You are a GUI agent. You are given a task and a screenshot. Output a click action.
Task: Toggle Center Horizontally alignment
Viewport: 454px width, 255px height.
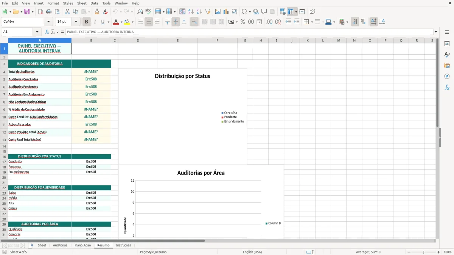coord(149,22)
